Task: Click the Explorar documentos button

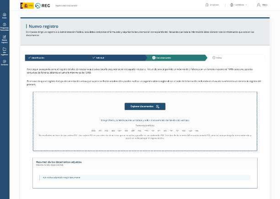Action: click(x=145, y=106)
